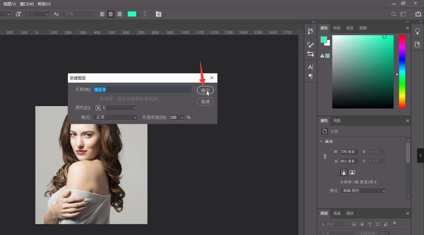The image size is (424, 235).
Task: Filter layers by type layers icon
Action: [x=370, y=224]
